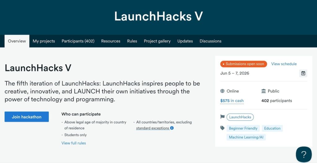Click the $575 in cash link
317x163 pixels.
click(x=232, y=101)
